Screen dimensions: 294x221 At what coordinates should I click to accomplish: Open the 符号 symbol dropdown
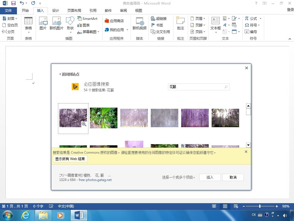click(x=252, y=25)
